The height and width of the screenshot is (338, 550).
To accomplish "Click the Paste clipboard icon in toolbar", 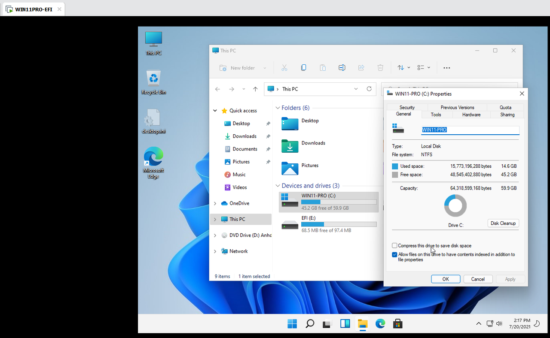I will 323,68.
